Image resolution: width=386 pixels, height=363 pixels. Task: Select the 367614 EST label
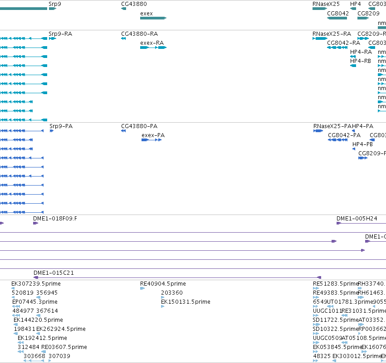point(47,310)
